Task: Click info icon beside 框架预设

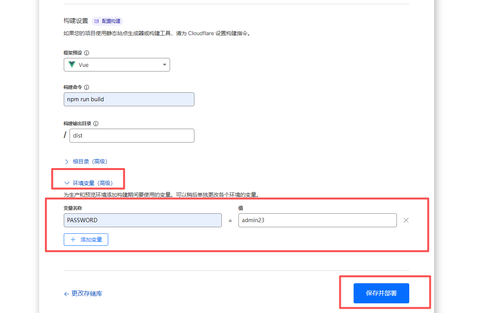Action: tap(87, 53)
